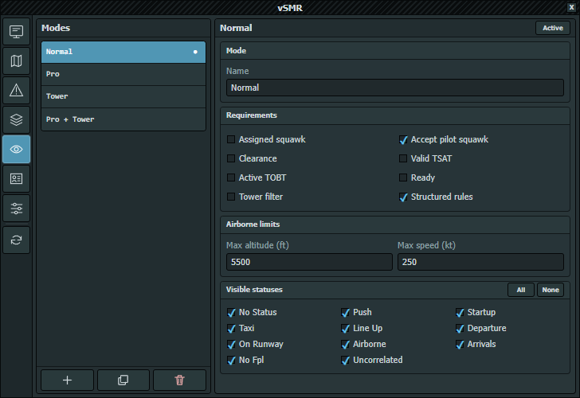
Task: Enable Clearance requirement
Action: pyautogui.click(x=231, y=158)
